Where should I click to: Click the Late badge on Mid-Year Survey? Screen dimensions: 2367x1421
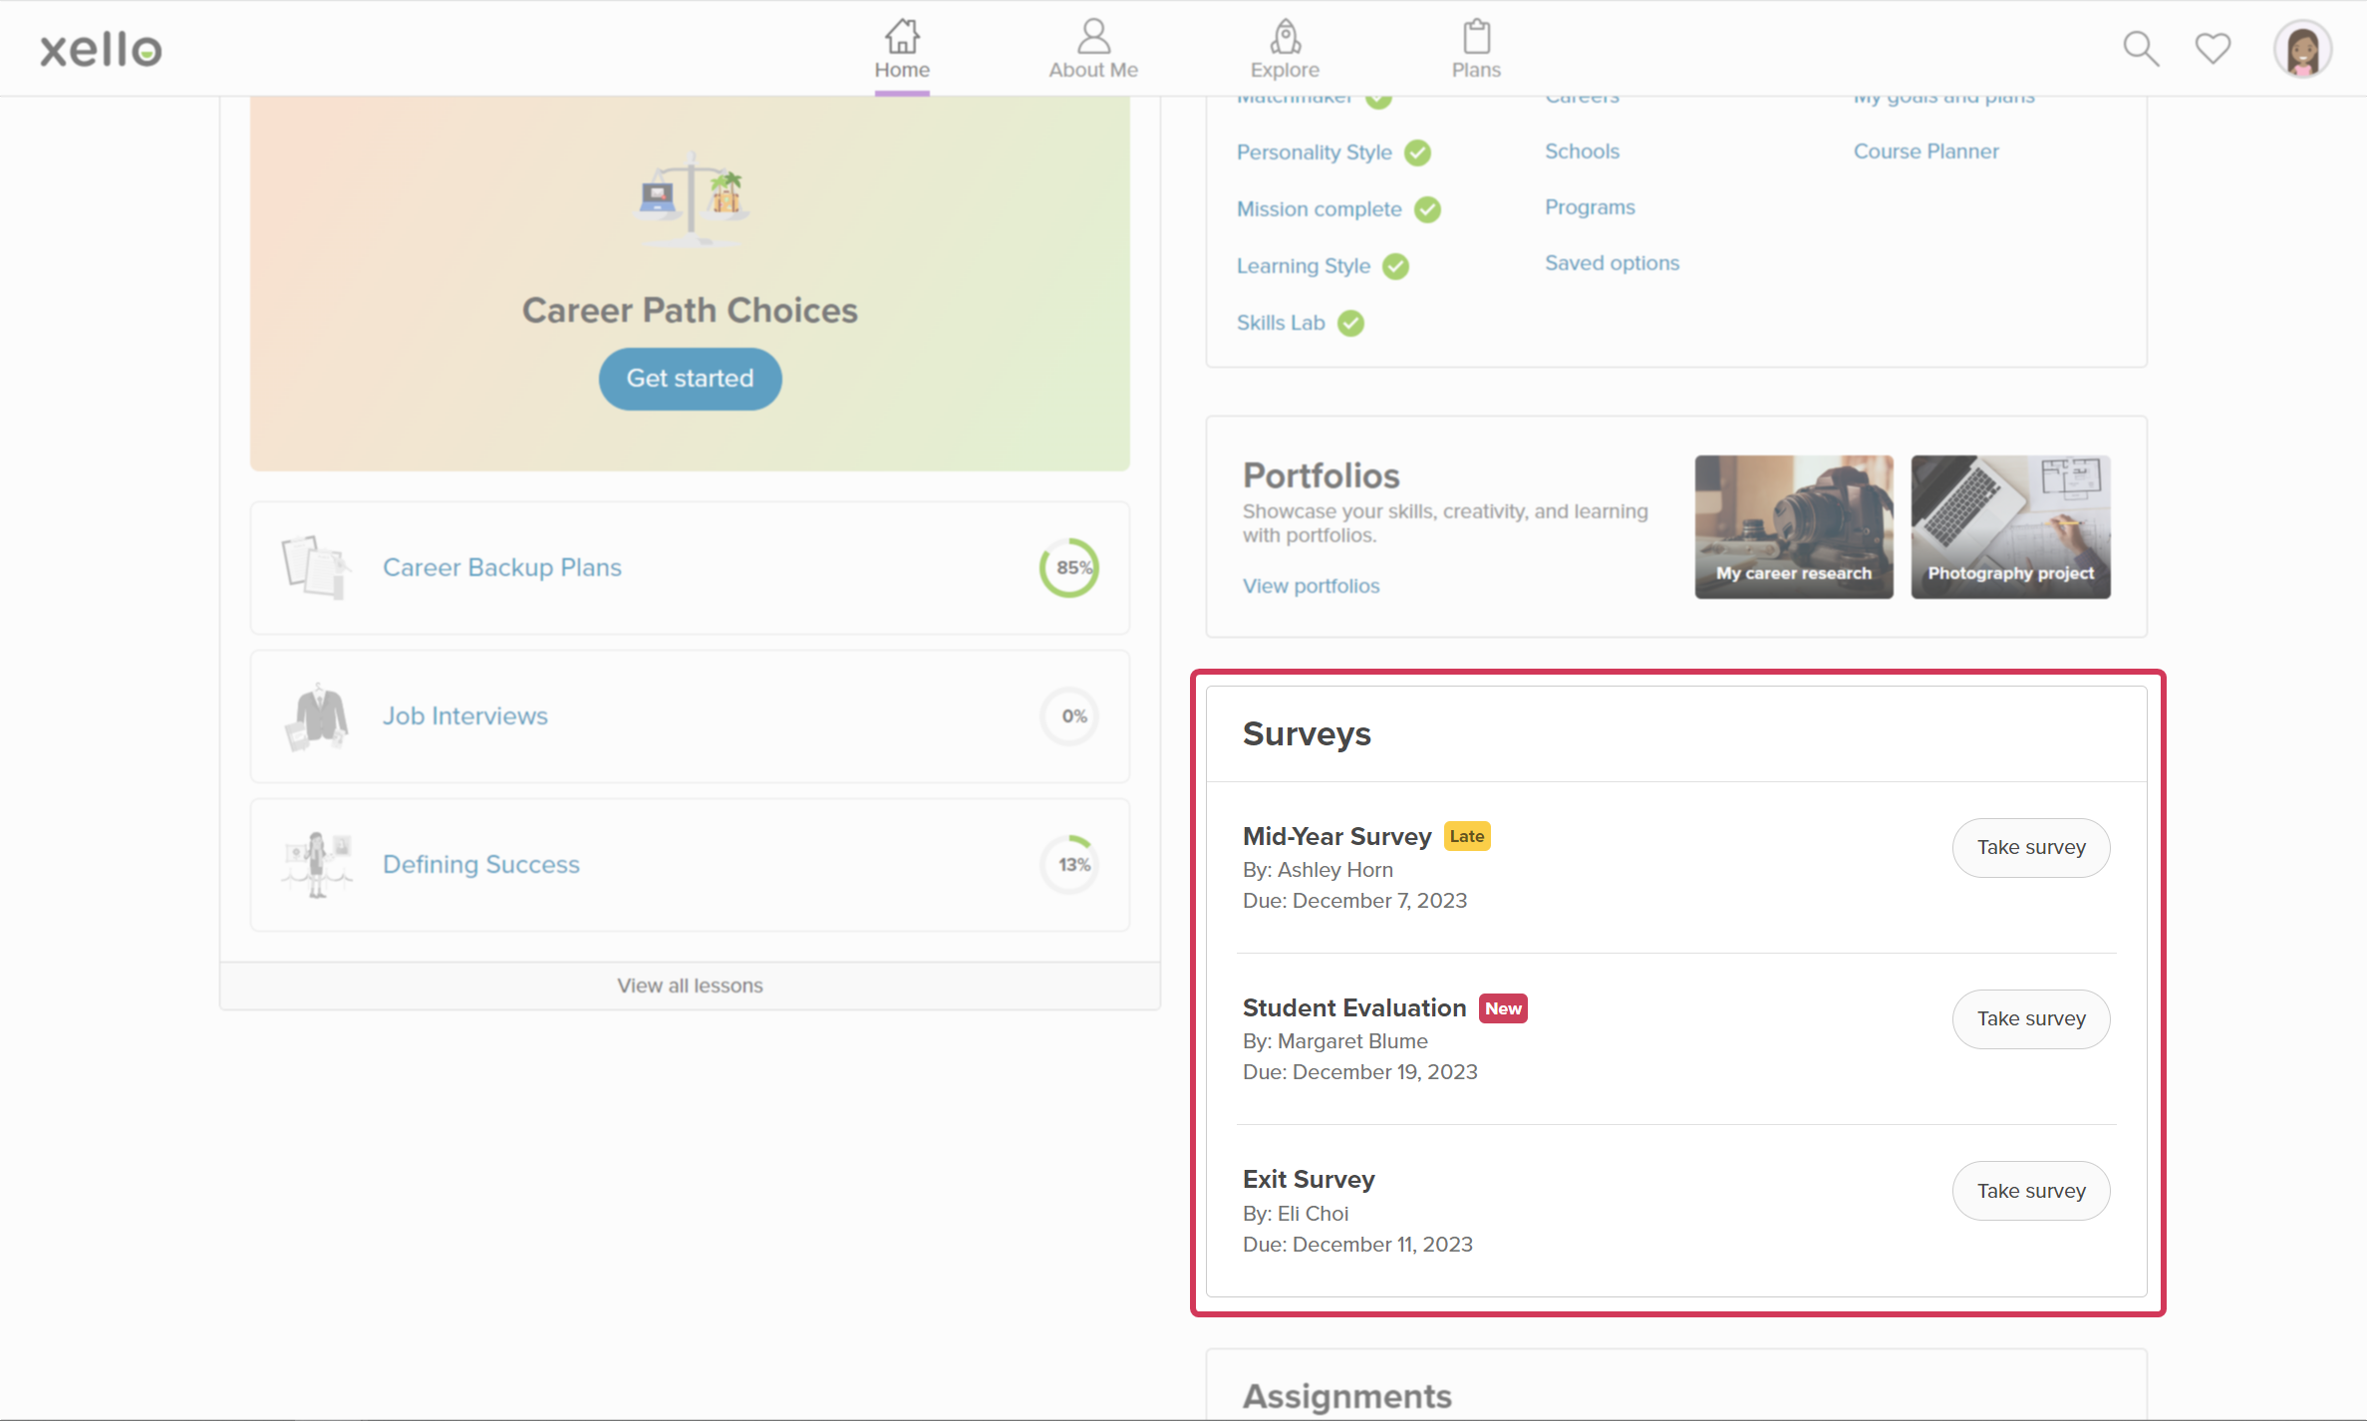[1467, 836]
